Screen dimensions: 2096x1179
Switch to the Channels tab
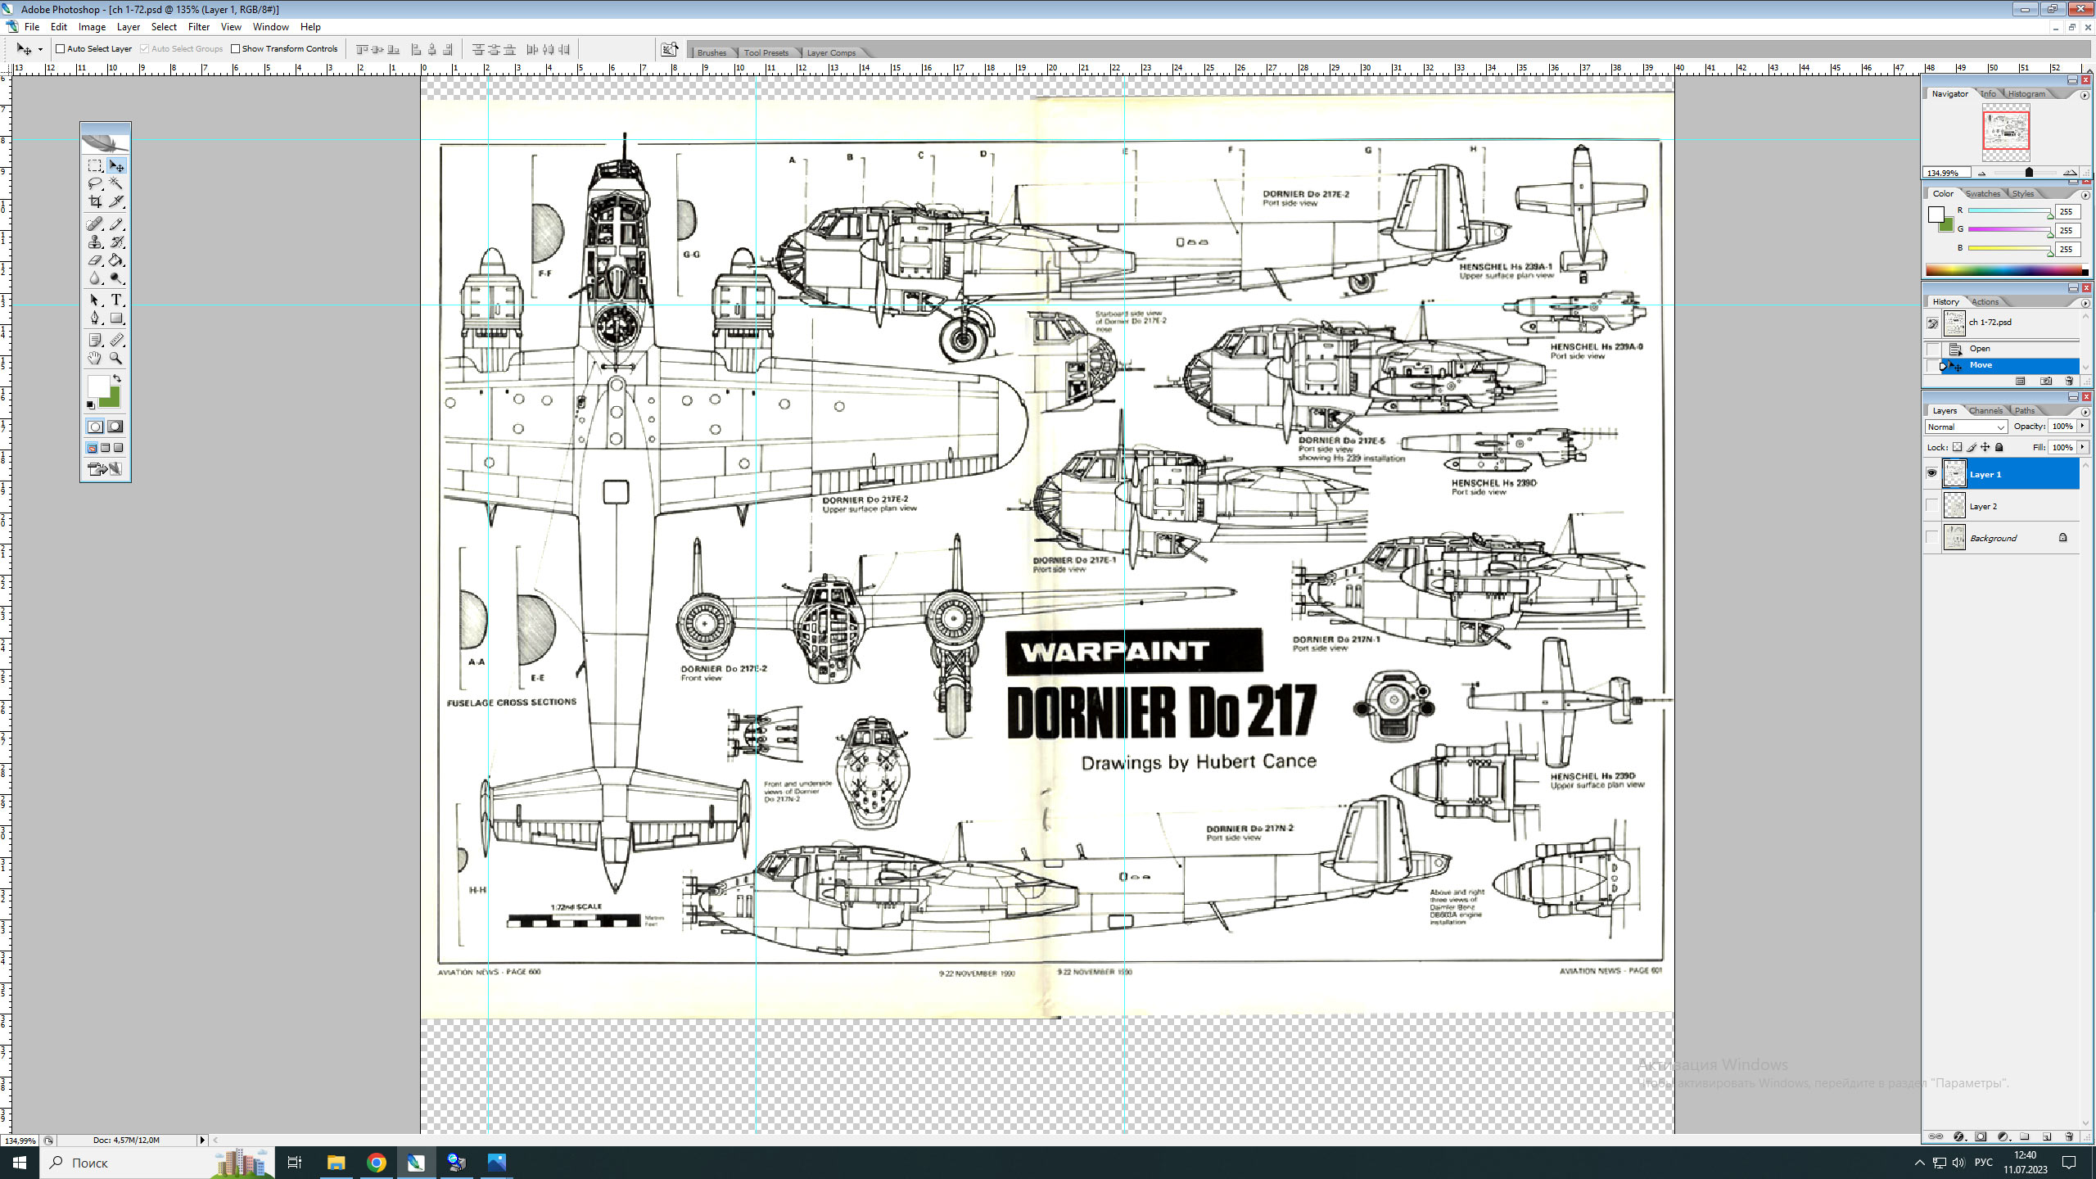(x=1985, y=410)
